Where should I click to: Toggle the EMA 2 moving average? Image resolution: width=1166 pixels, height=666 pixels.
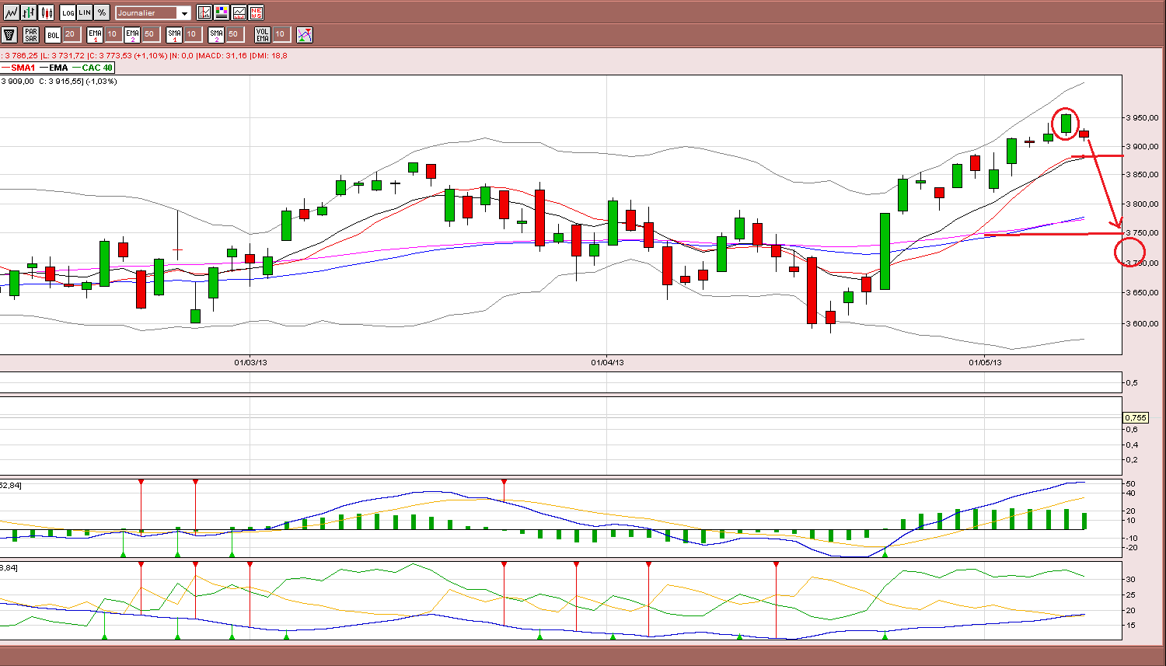132,34
